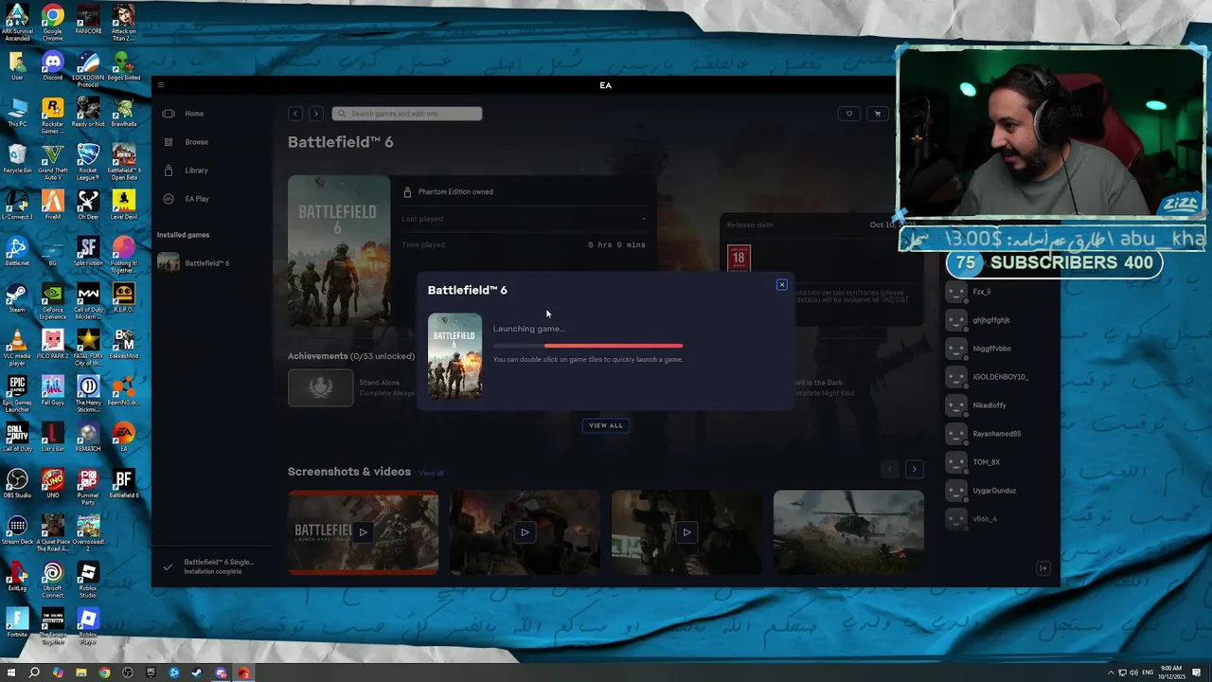1212x682 pixels.
Task: Click View all link beside Screenshots & videos
Action: point(431,473)
